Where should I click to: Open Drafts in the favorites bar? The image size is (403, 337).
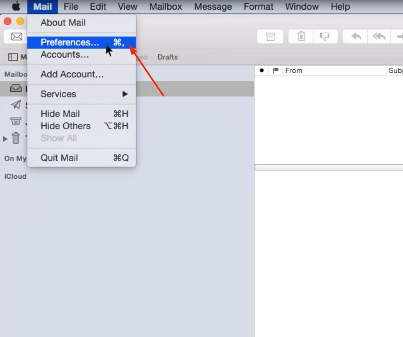168,57
